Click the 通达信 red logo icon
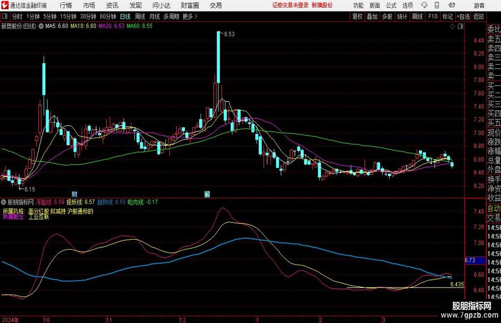The width and height of the screenshot is (501, 323). coord(5,5)
